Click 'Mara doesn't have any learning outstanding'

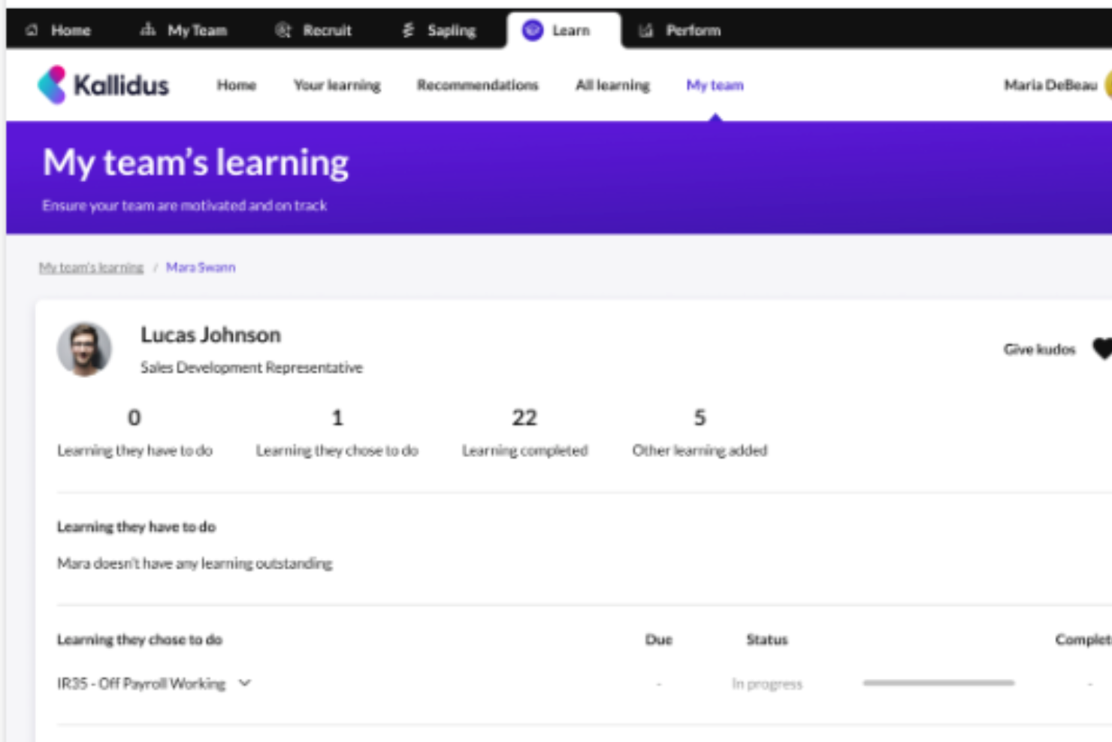[x=195, y=563]
